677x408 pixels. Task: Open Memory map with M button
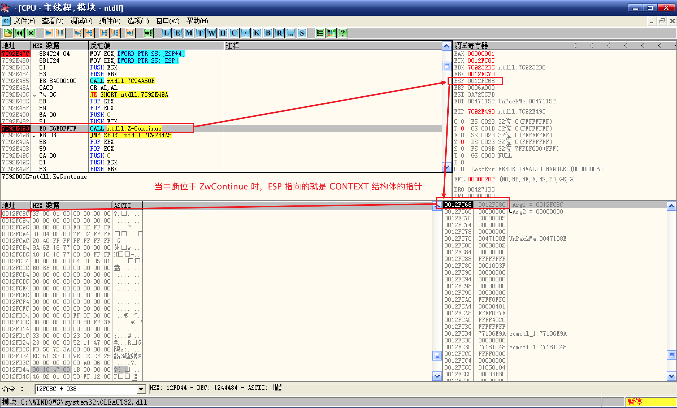189,33
